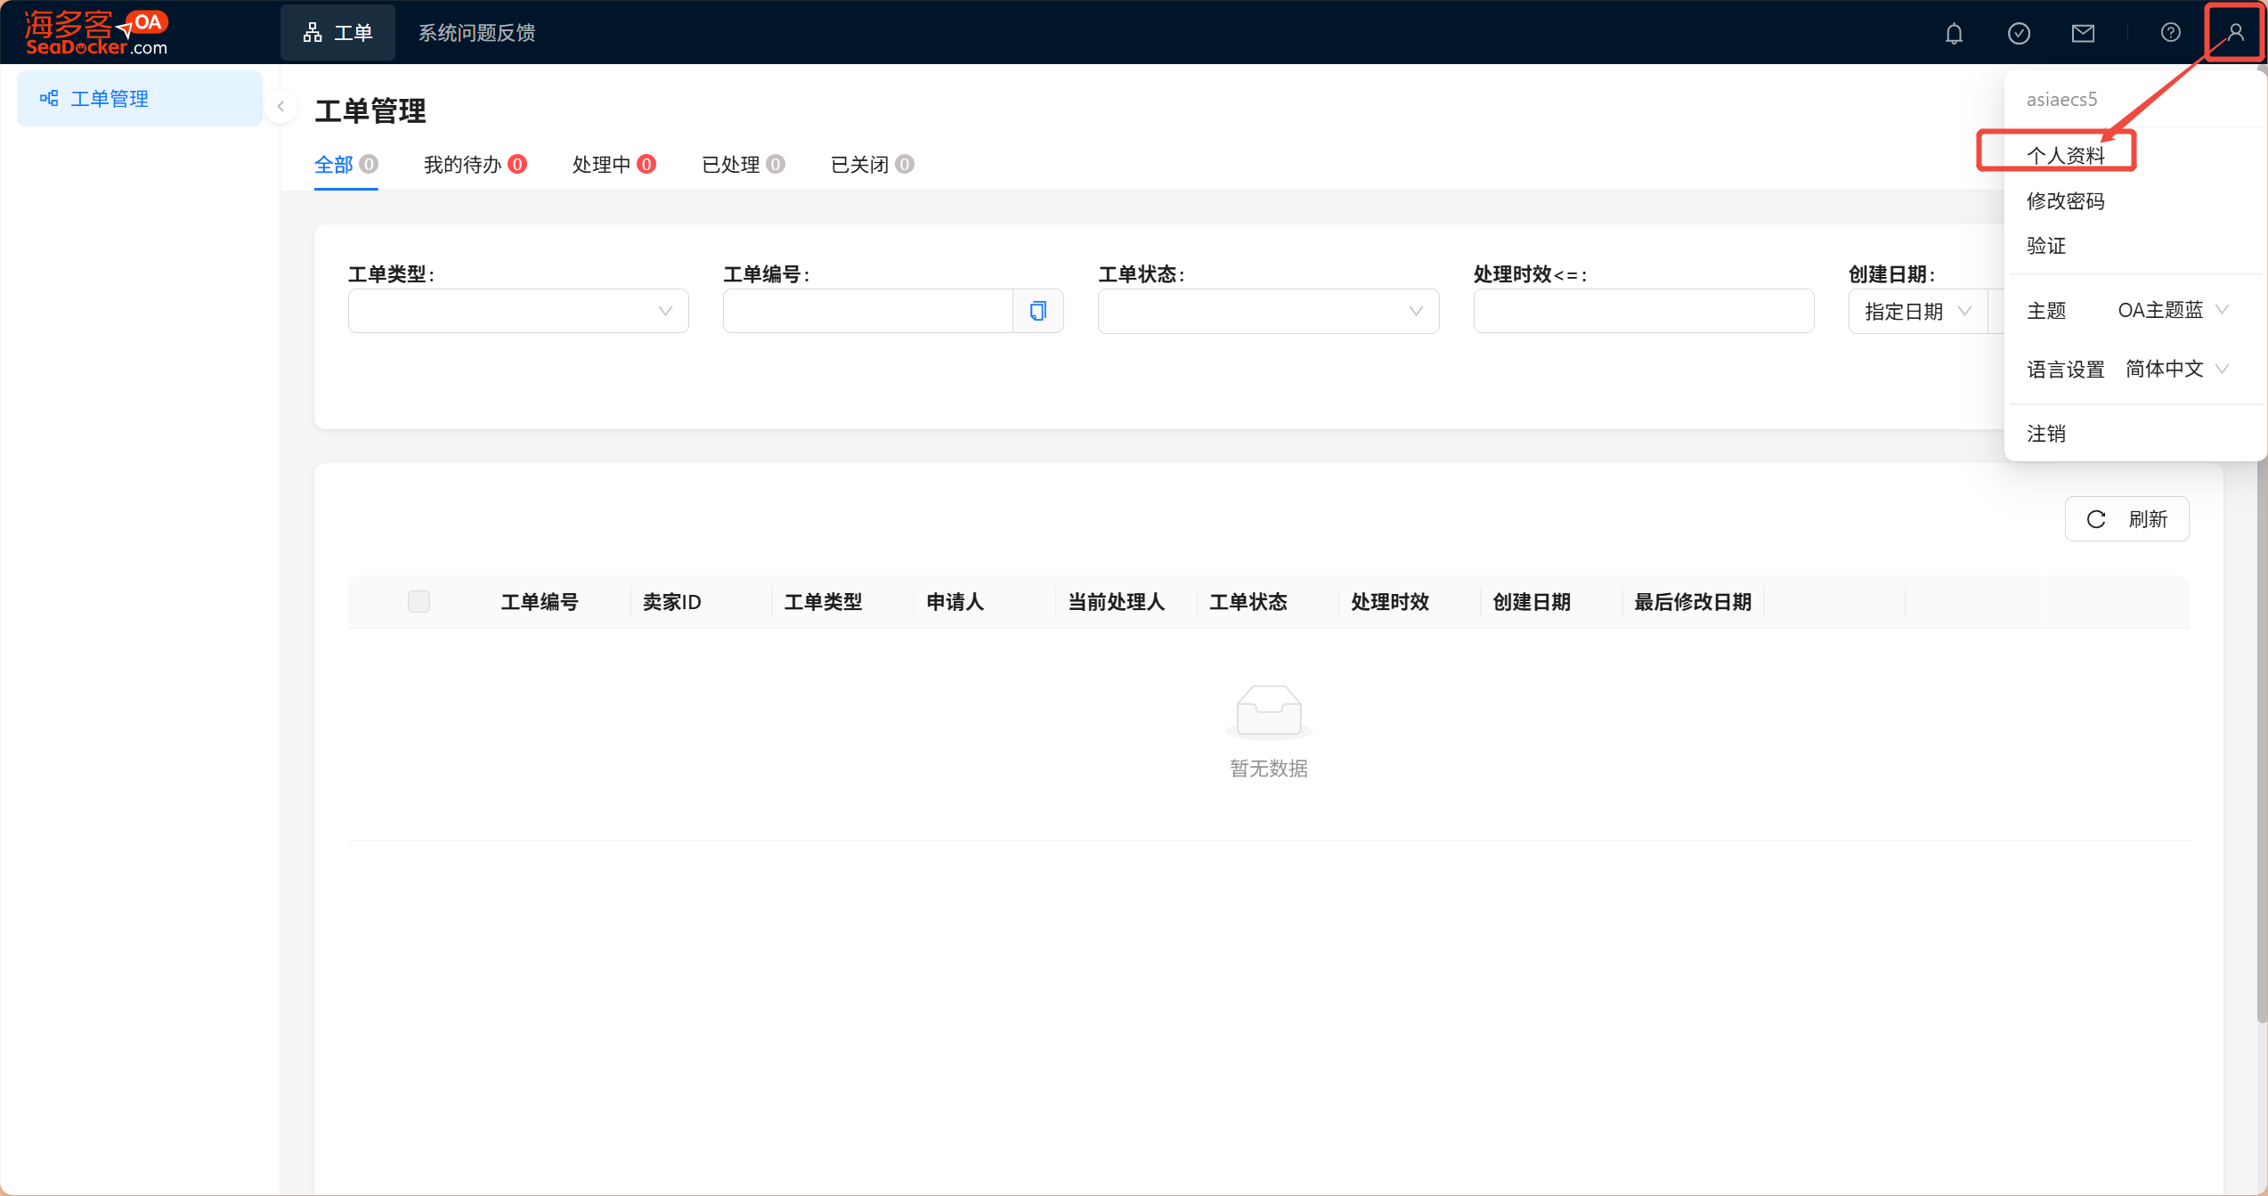Screen dimensions: 2268x1196
Task: Open the 工单状态 dropdown
Action: [1267, 311]
